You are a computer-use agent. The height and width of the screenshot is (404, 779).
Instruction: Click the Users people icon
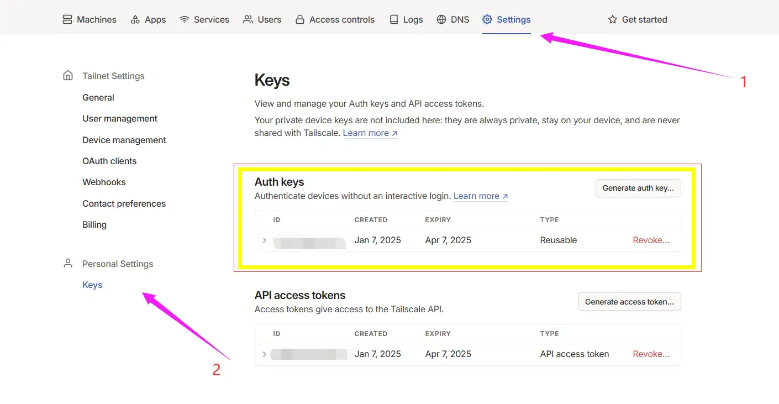(x=248, y=20)
